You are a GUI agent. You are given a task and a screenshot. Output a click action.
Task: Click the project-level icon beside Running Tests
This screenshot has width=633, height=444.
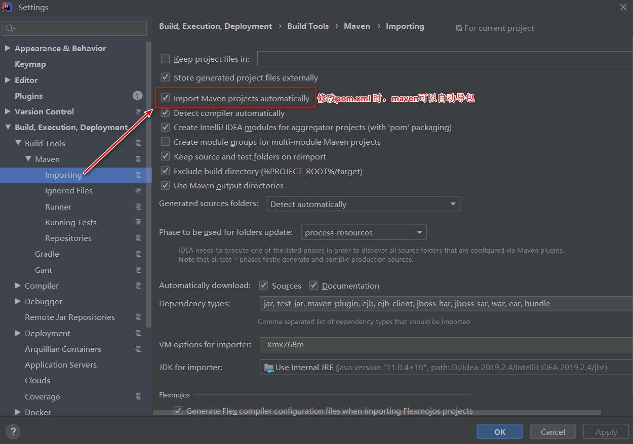coord(138,223)
